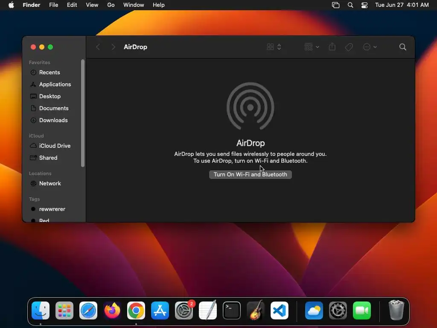Screen dimensions: 437x328
Task: Open the Group By dropdown in toolbar
Action: [x=312, y=47]
